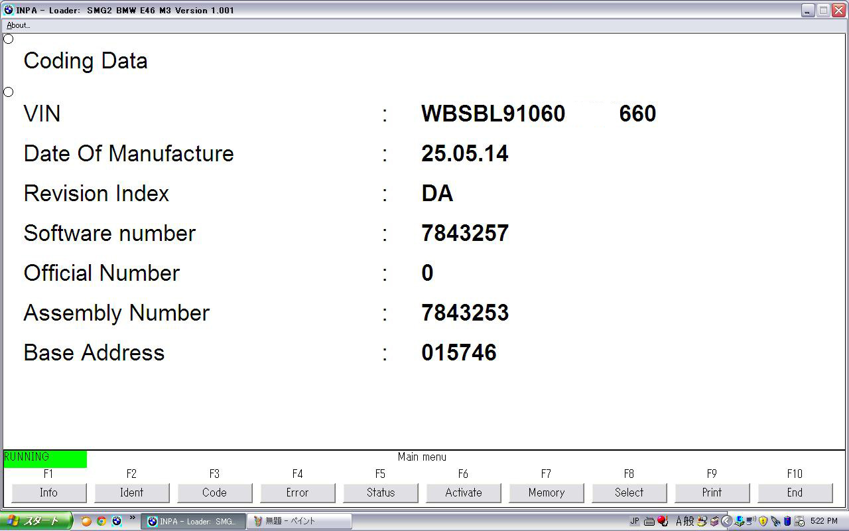This screenshot has width=849, height=531.
Task: Select the Code button
Action: tap(214, 493)
